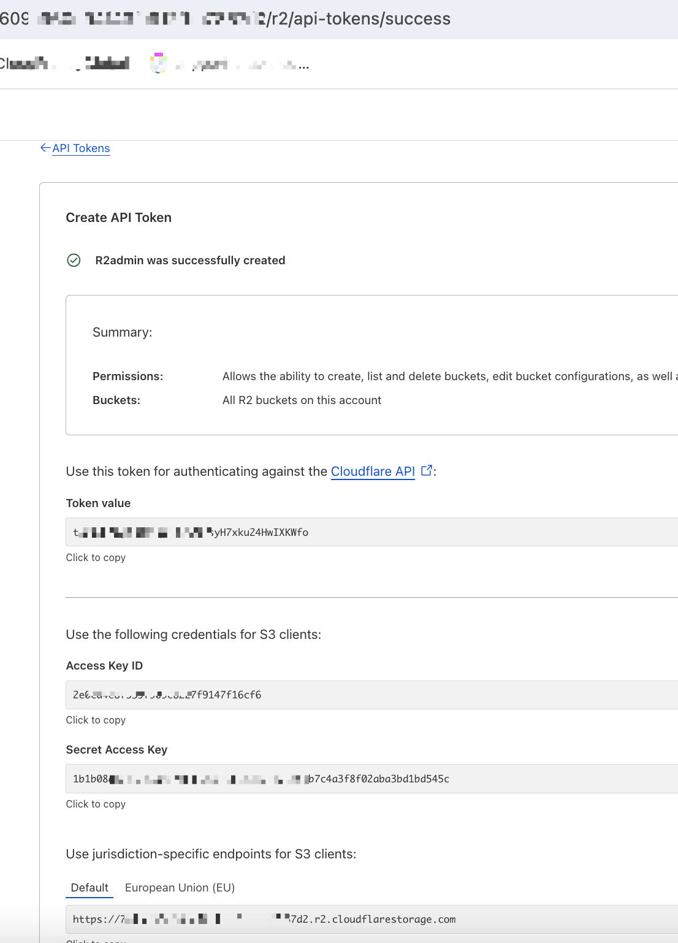Click 'R2admin was successfully created' message
This screenshot has height=943, width=678.
[x=190, y=261]
